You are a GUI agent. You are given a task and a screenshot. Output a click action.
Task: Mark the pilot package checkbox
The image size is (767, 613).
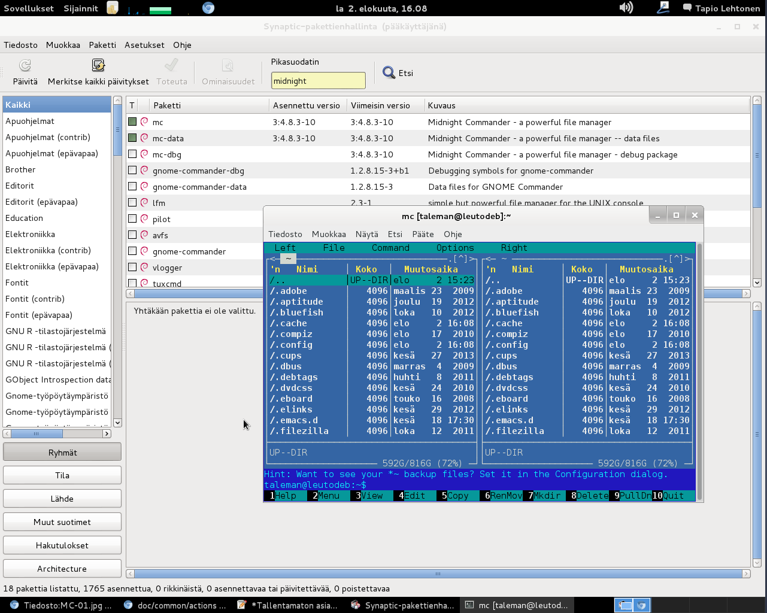[132, 219]
